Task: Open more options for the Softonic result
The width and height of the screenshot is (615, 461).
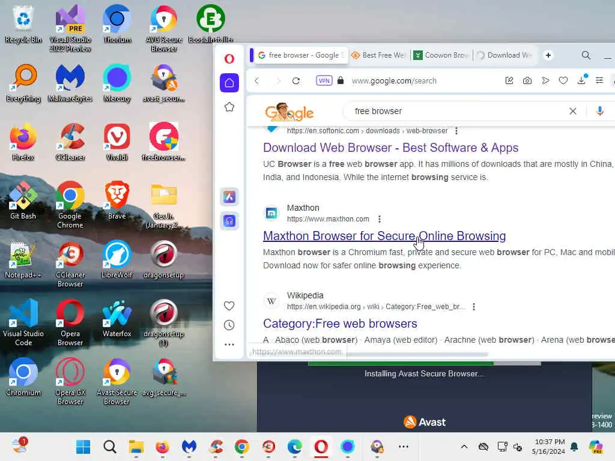Action: (456, 131)
